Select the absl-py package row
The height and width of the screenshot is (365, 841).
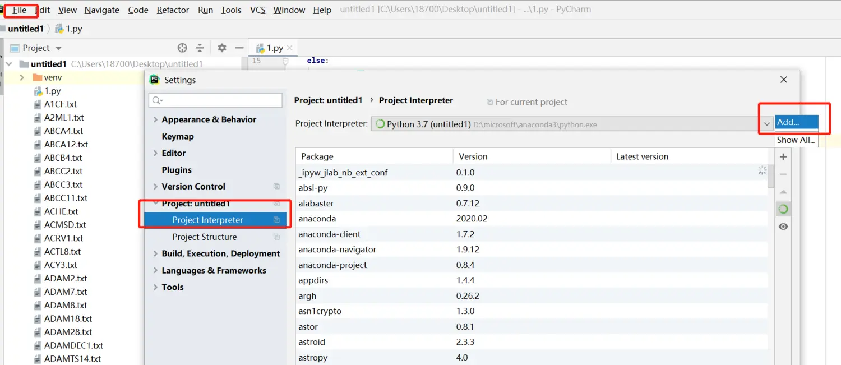pos(532,188)
